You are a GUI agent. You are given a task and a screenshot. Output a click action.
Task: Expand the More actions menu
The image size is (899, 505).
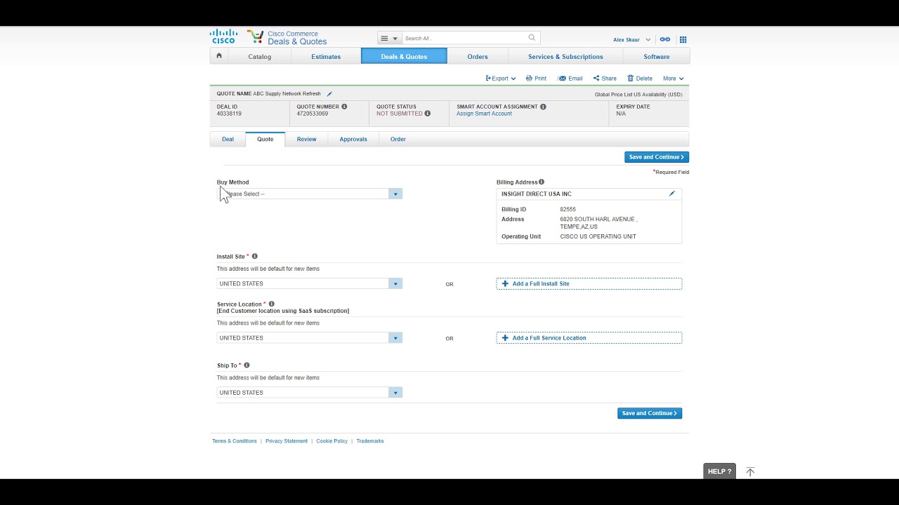coord(673,79)
